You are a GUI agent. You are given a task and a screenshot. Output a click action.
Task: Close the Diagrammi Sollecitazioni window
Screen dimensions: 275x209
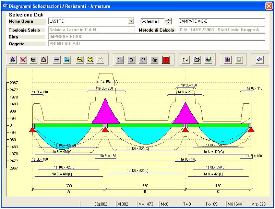coord(269,6)
